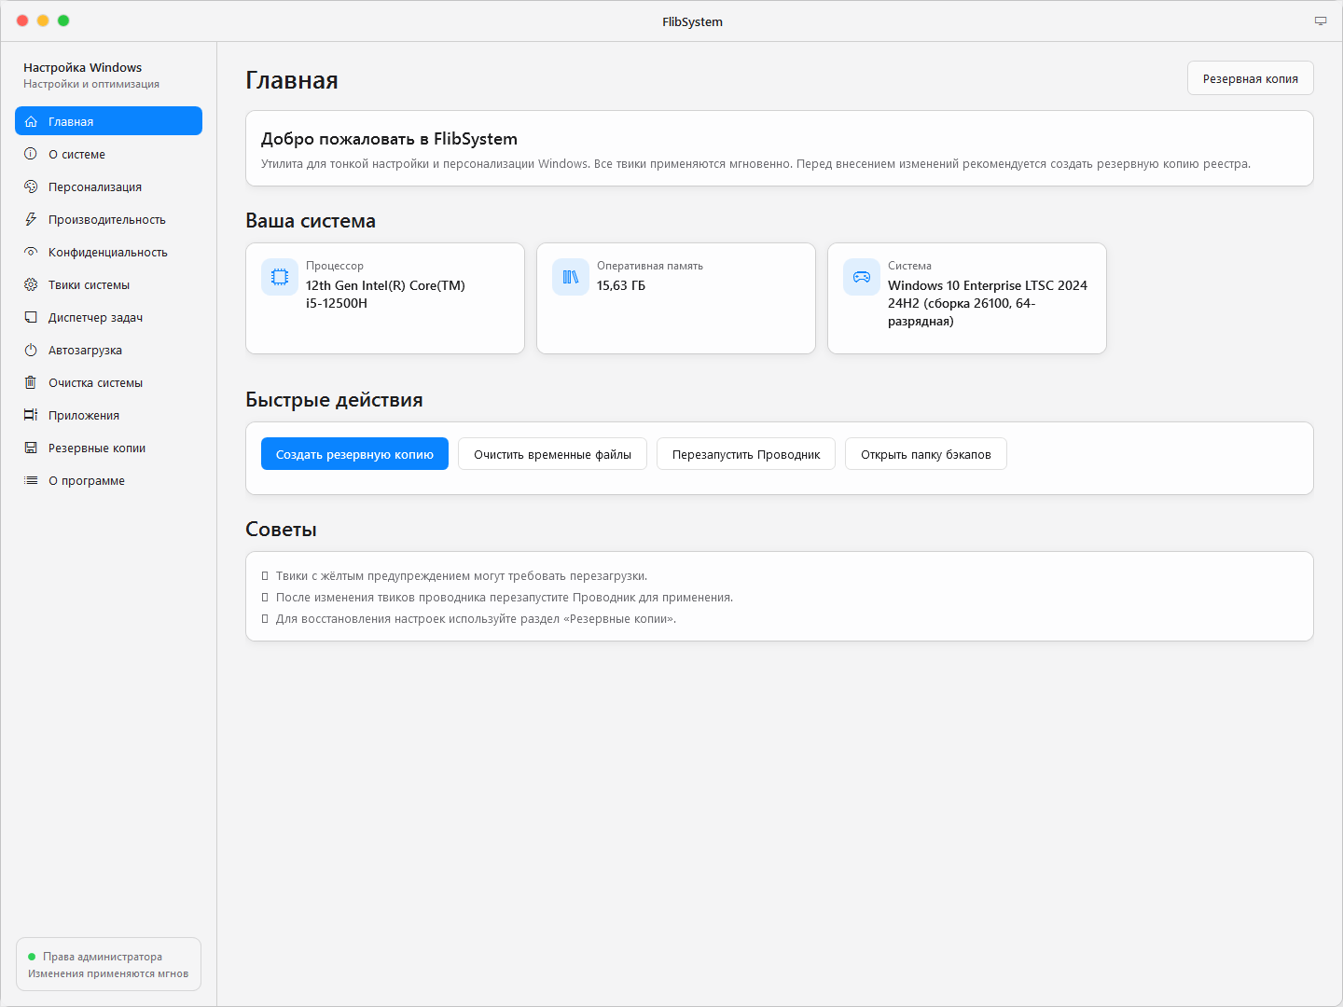The height and width of the screenshot is (1007, 1343).
Task: Click the welcome card description paragraph
Action: coord(755,164)
